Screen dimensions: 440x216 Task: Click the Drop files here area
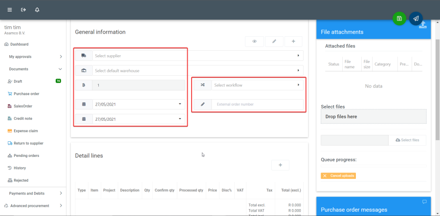374,116
